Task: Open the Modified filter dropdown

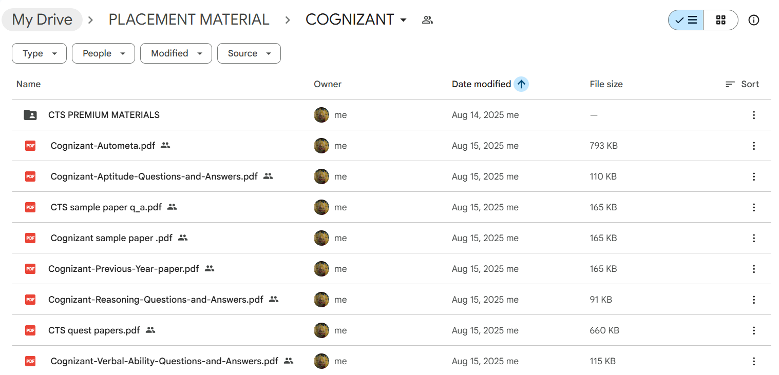Action: [176, 53]
